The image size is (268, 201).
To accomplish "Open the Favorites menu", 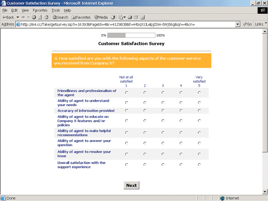I will point(40,10).
